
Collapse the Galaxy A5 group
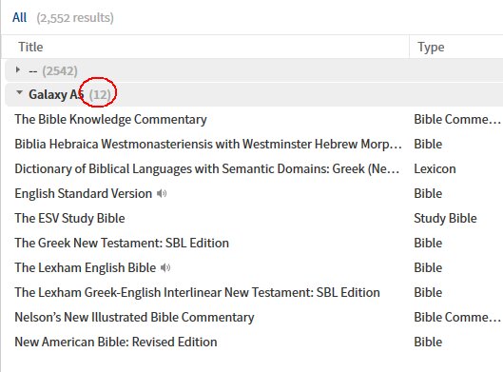coord(19,93)
